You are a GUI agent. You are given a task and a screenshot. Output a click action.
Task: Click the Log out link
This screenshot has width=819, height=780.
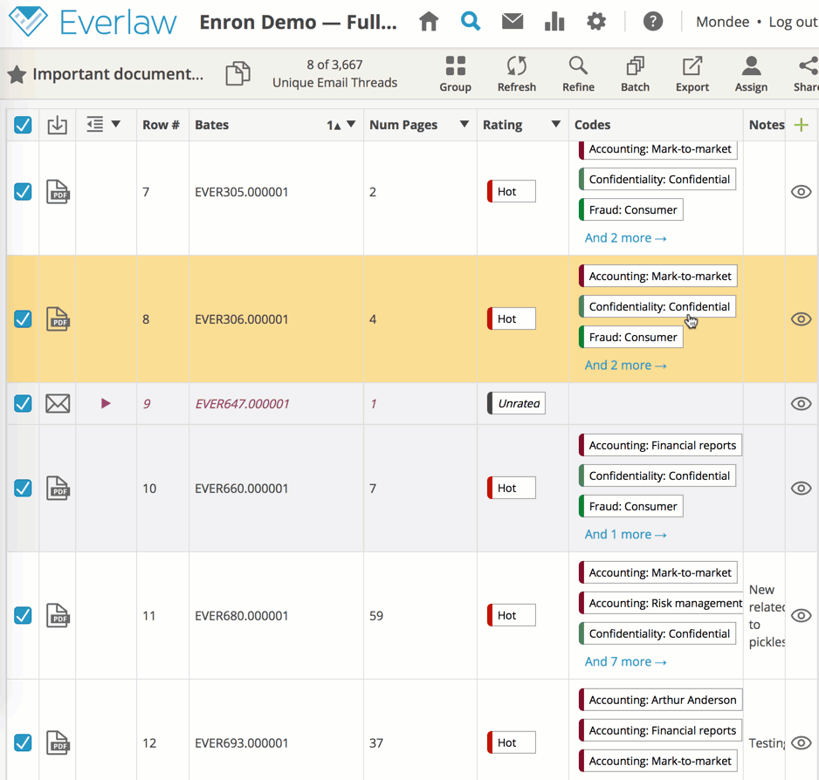793,22
